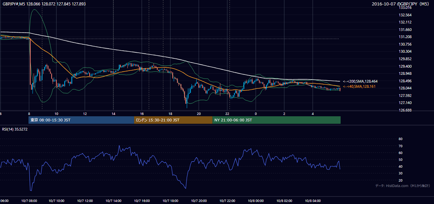Viewport: 434px width, 204px height.
Task: Click the 10/7 12:00 date label
Action: (x=85, y=201)
